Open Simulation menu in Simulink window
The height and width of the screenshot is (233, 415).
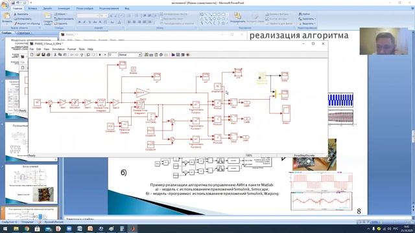point(58,49)
